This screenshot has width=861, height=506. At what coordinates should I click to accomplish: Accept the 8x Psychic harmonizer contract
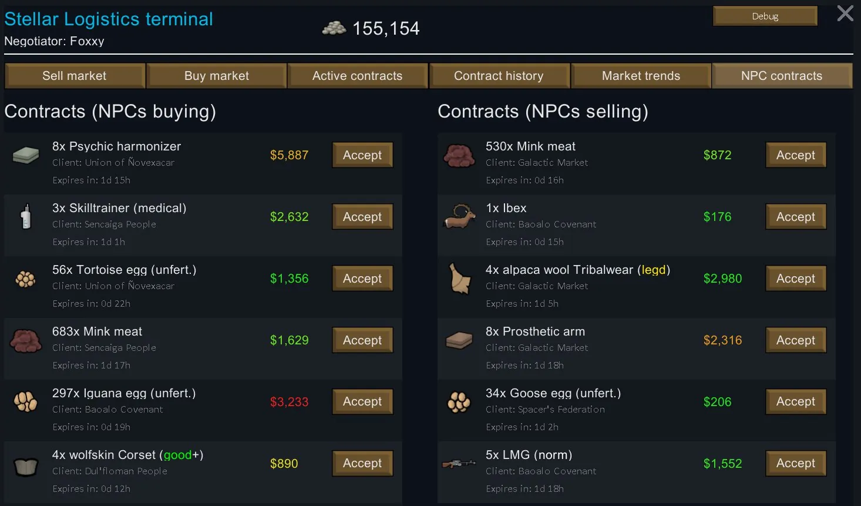(x=362, y=155)
